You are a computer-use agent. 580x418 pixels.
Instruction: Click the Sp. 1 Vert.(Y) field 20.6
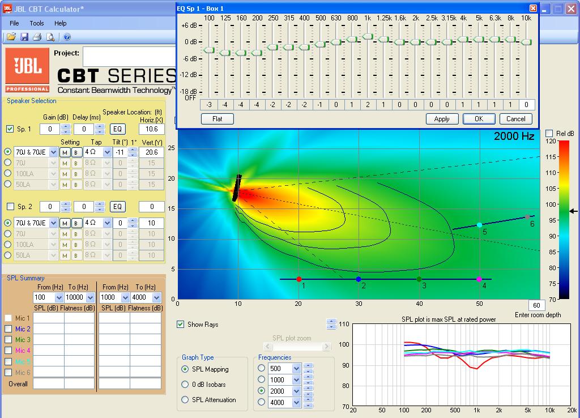[x=151, y=152]
